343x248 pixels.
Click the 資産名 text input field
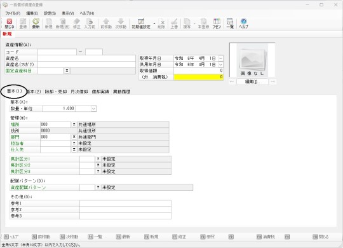point(86,59)
